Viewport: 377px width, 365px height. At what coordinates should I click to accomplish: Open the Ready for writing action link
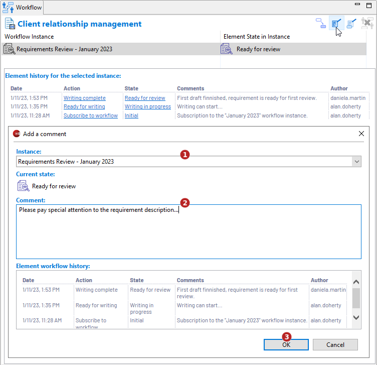(84, 106)
